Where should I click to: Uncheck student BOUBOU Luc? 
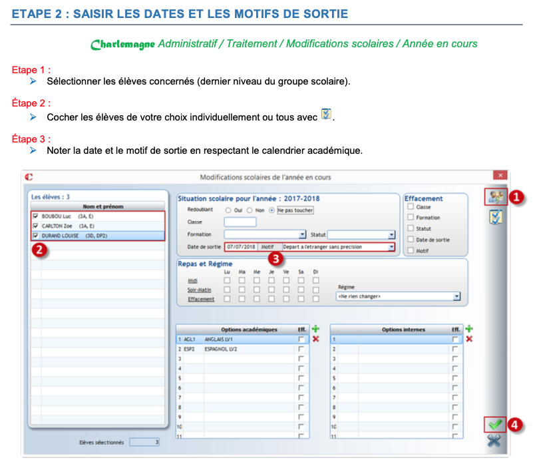pos(35,216)
